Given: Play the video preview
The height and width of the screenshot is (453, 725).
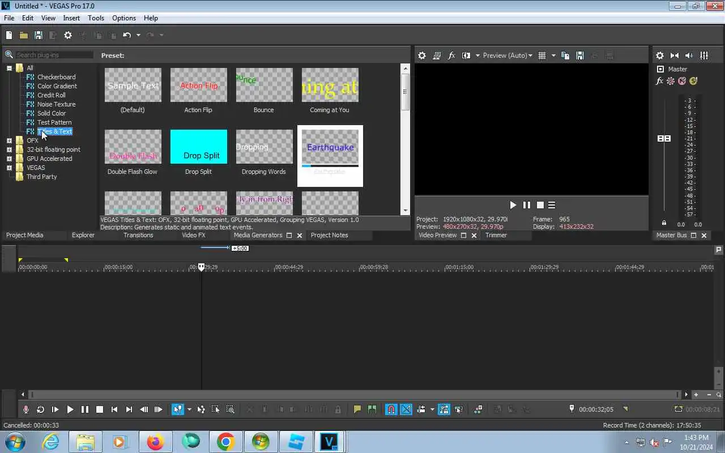Looking at the screenshot, I should 513,205.
